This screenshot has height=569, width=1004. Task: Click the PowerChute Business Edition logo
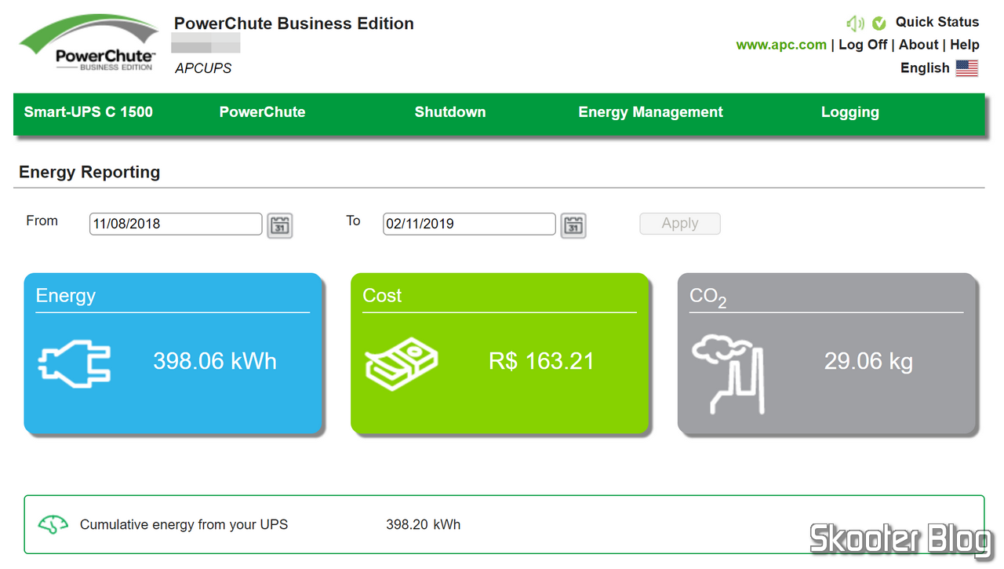(x=89, y=45)
